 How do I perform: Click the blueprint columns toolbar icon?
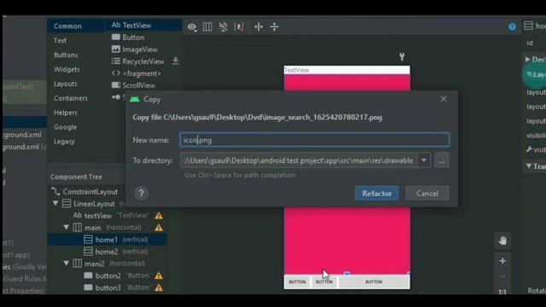207,26
